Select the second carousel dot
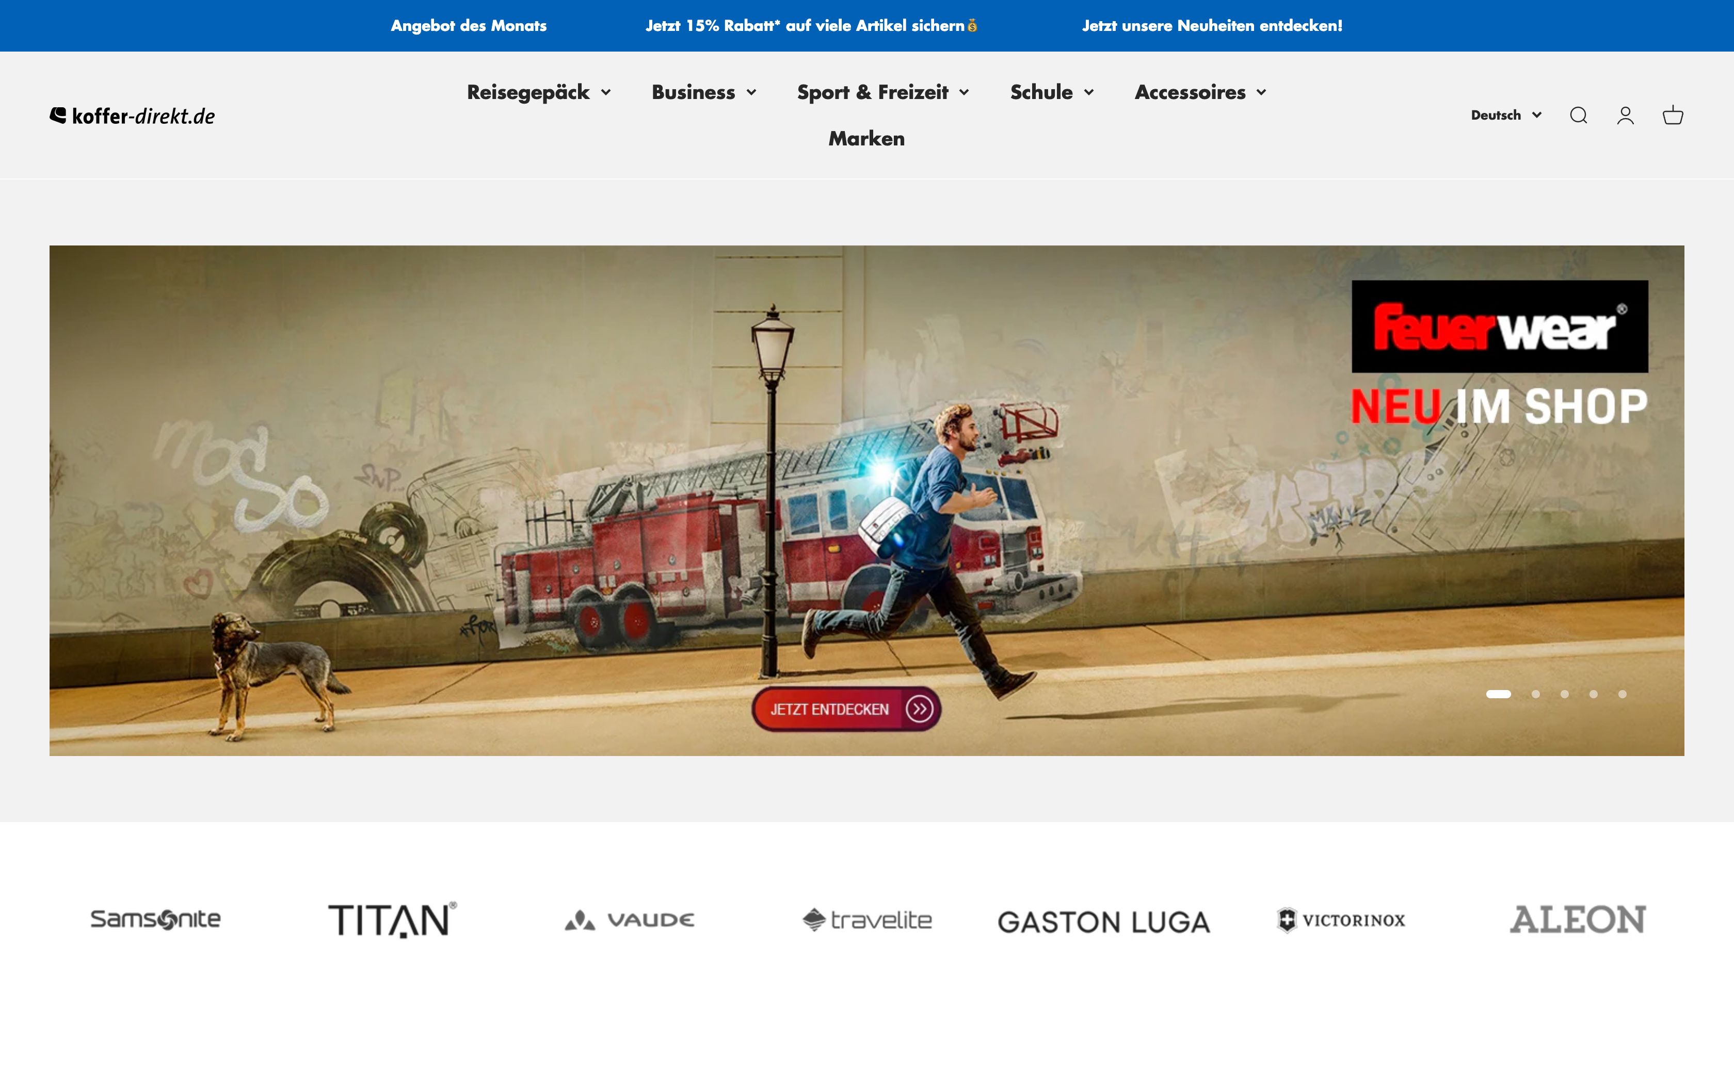Screen dimensions: 1734x1083 tap(1535, 694)
